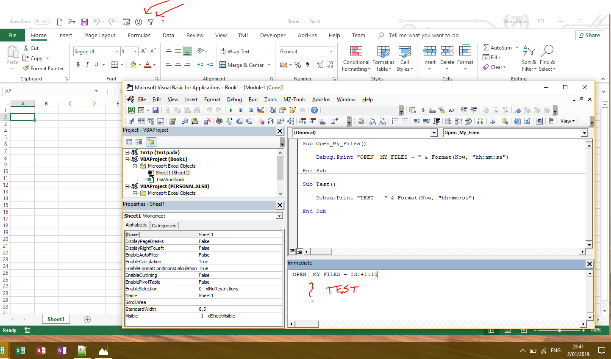The width and height of the screenshot is (611, 359).
Task: Click View Code icon in Project panel
Action: (x=129, y=142)
